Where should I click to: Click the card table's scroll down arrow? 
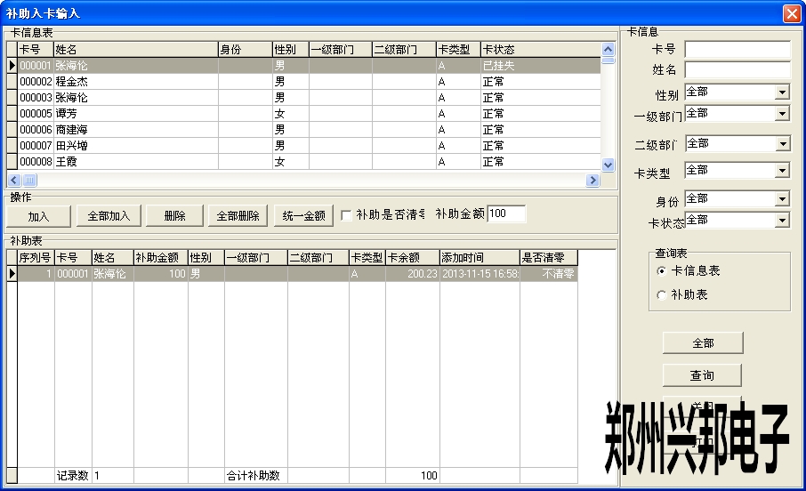click(x=609, y=165)
